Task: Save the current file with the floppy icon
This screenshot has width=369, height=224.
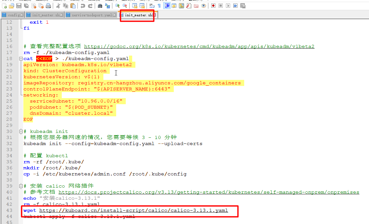Action: pos(19,6)
